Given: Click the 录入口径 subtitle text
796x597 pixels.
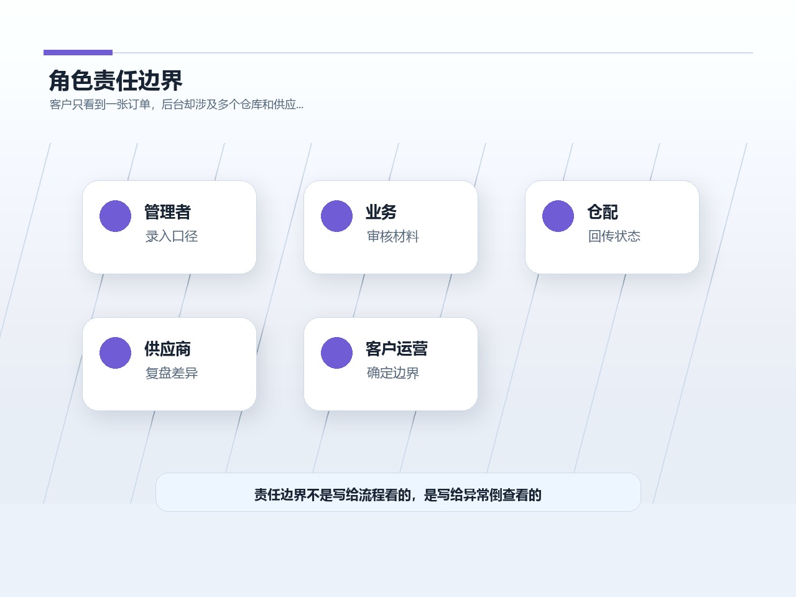Looking at the screenshot, I should [x=172, y=236].
